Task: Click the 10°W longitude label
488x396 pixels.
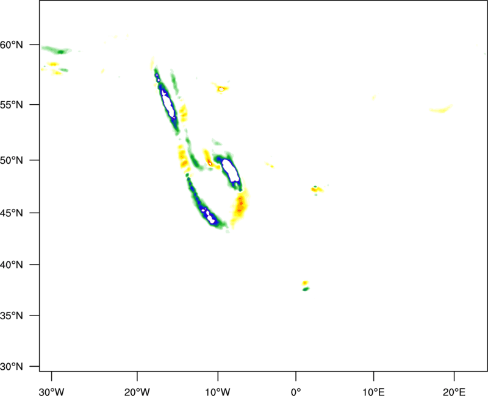Action: click(x=218, y=392)
